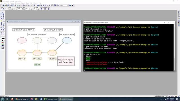
Task: Click the Options icon in attribute bar
Action: pyautogui.click(x=45, y=9)
